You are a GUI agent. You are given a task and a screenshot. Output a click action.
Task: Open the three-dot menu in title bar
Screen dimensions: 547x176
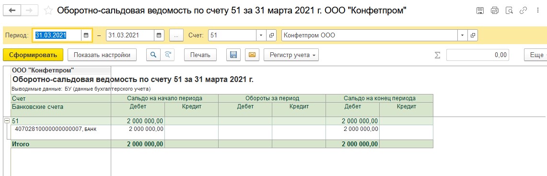(x=537, y=11)
